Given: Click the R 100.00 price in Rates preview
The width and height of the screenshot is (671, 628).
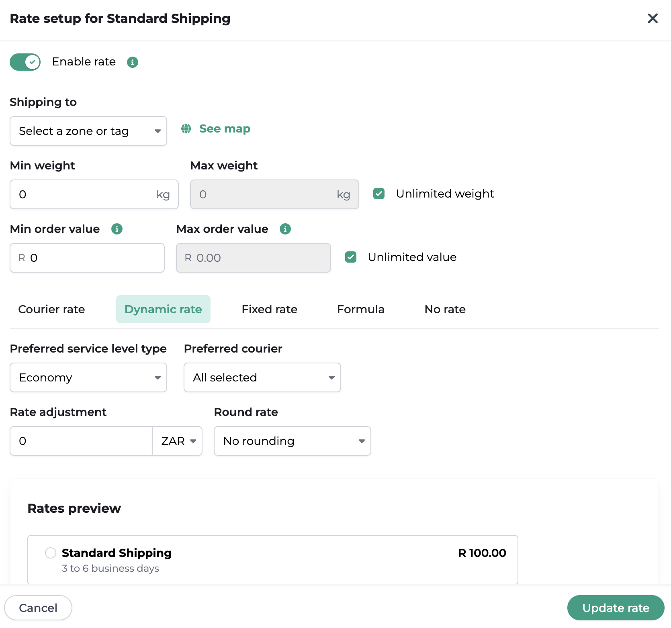Looking at the screenshot, I should pyautogui.click(x=482, y=553).
